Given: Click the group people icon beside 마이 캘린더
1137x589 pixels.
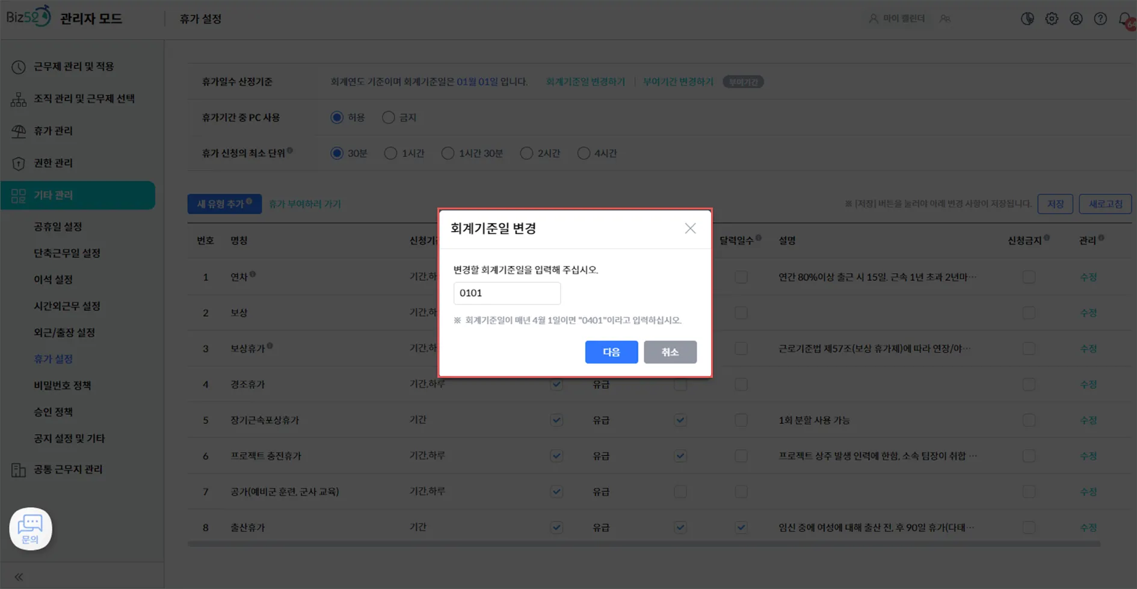Looking at the screenshot, I should pyautogui.click(x=946, y=19).
